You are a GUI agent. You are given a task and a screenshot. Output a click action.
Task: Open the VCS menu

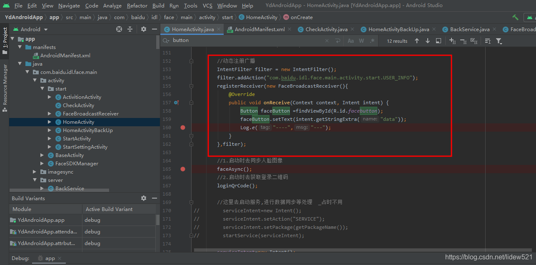(x=207, y=5)
